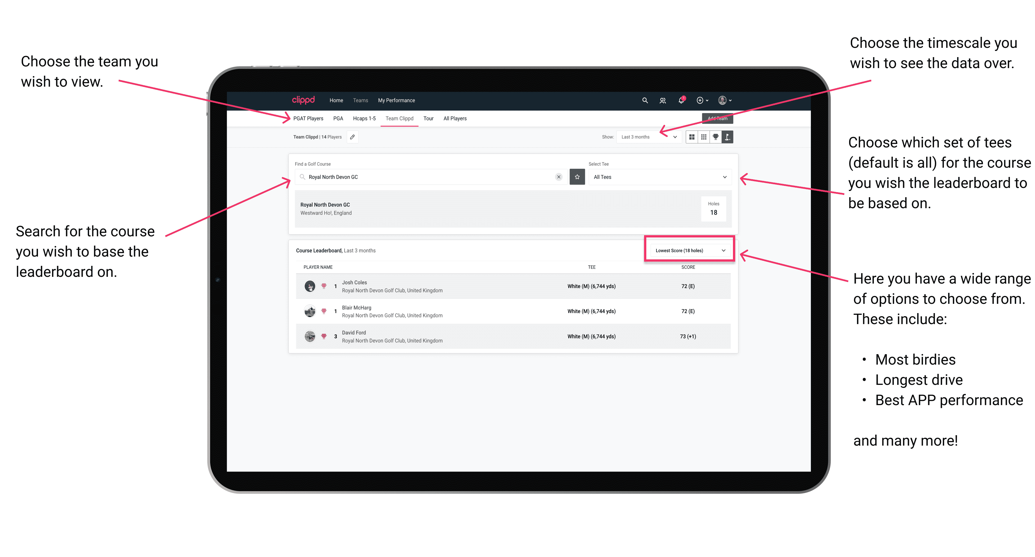Click the star/favorite icon for Royal North Devon GC

[x=578, y=176]
